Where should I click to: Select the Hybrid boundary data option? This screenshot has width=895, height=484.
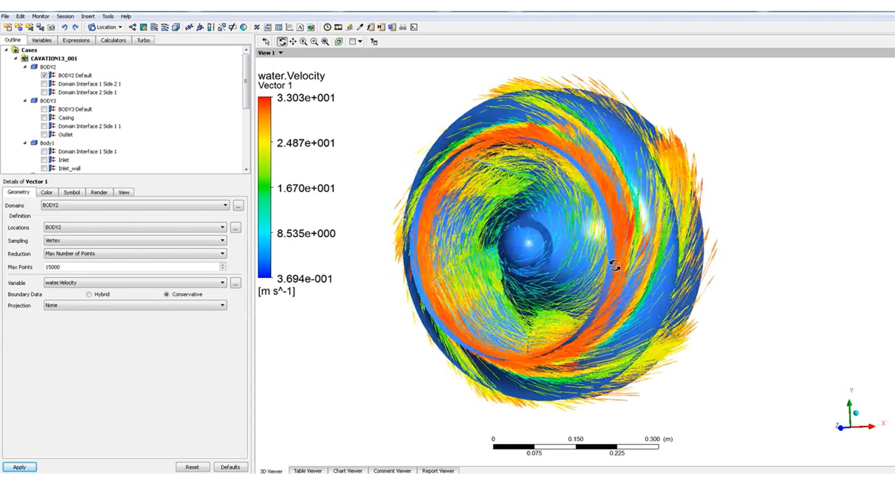click(x=89, y=295)
